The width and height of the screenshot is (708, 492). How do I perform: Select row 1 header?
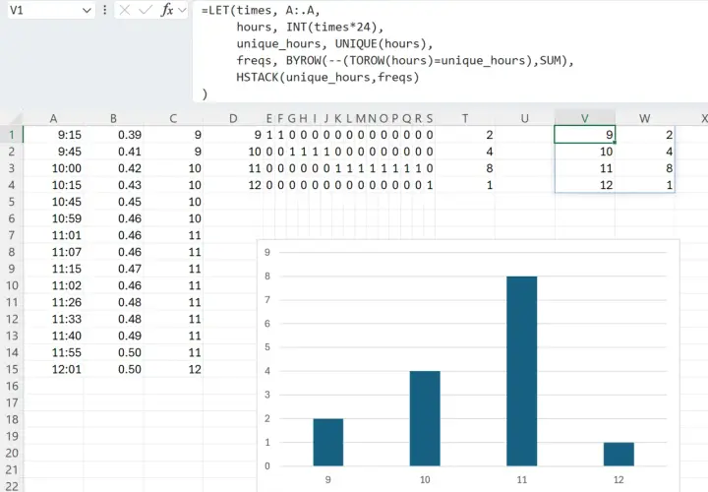12,135
